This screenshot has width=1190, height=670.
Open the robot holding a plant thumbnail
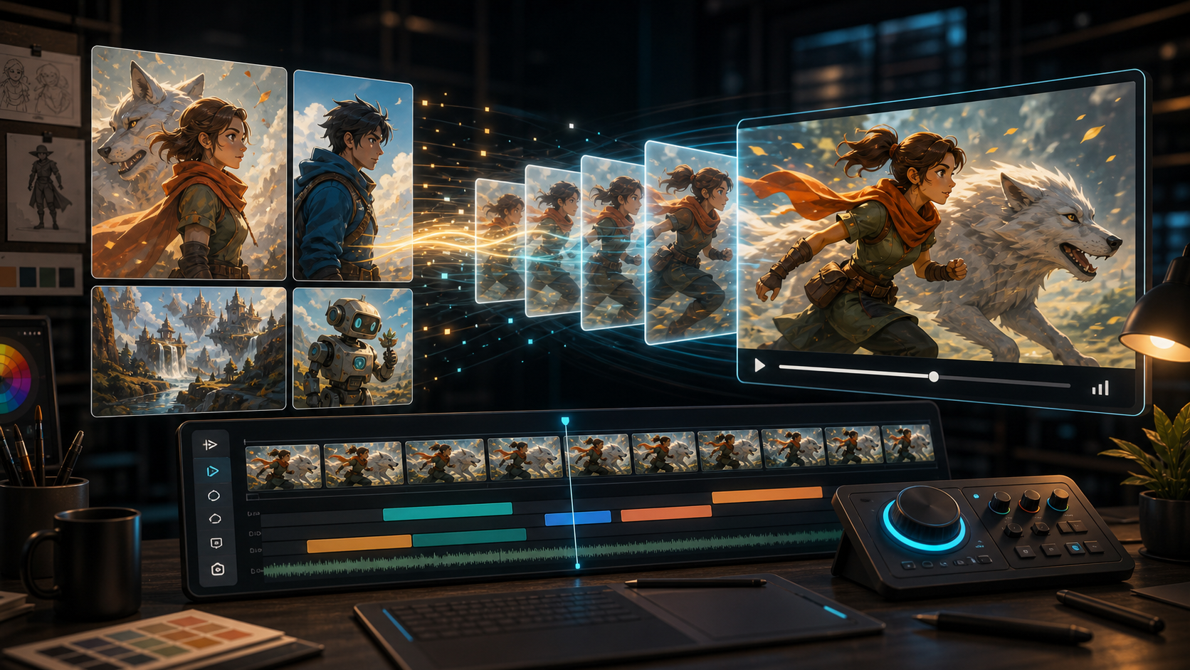click(352, 348)
